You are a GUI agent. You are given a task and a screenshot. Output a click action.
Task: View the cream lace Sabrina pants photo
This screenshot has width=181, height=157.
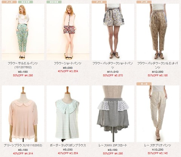click(158, 114)
